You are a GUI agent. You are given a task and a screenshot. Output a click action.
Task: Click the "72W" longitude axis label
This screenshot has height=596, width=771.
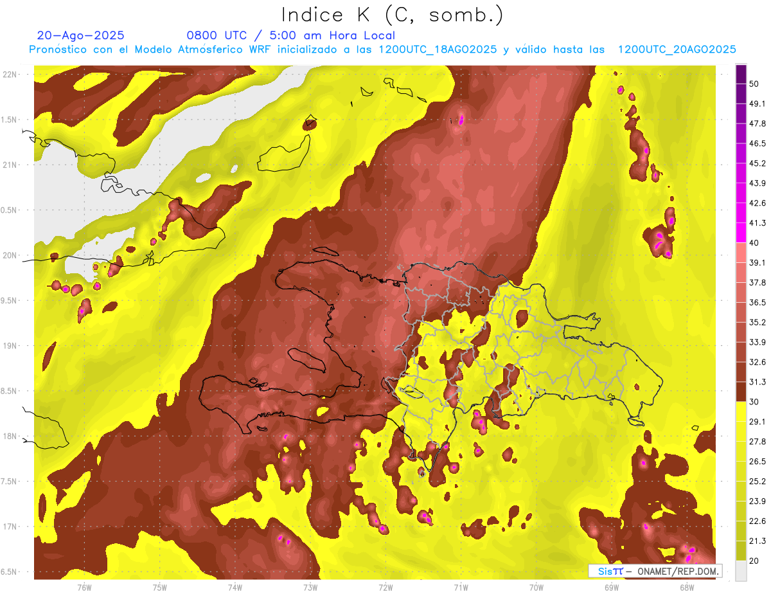point(385,588)
